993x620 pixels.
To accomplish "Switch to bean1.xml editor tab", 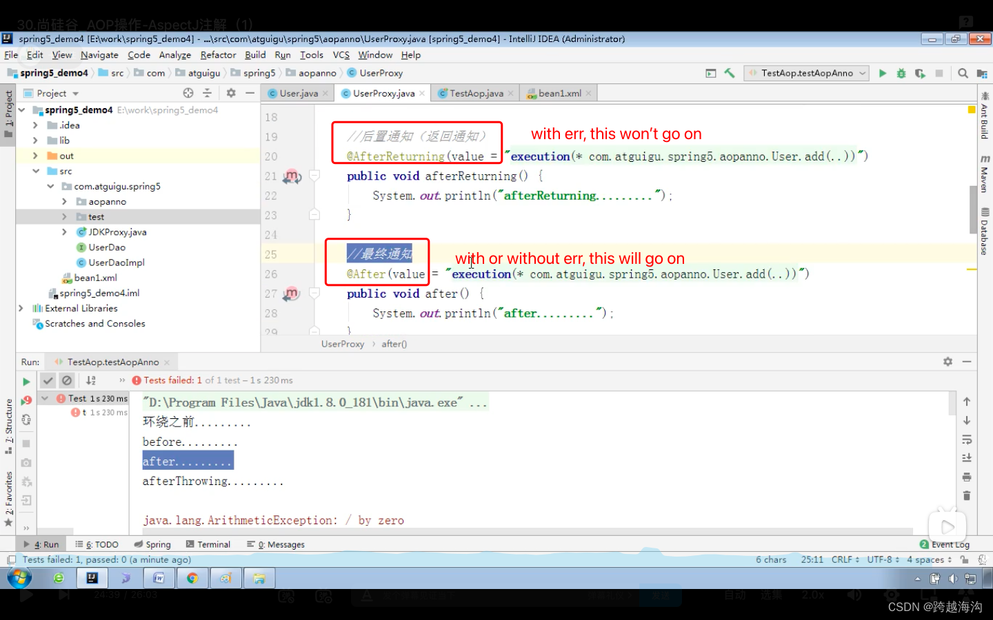I will tap(560, 93).
